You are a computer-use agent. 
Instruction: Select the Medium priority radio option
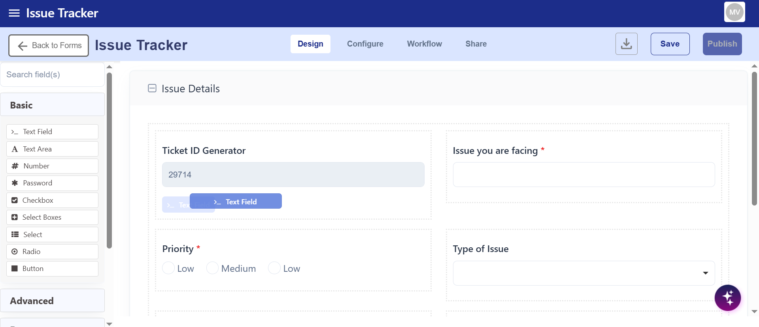point(212,268)
